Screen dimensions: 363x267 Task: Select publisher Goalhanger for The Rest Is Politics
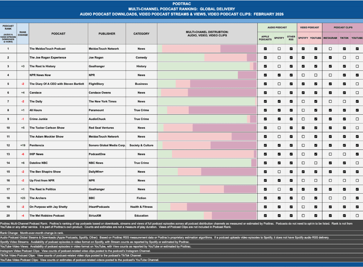pyautogui.click(x=97, y=189)
